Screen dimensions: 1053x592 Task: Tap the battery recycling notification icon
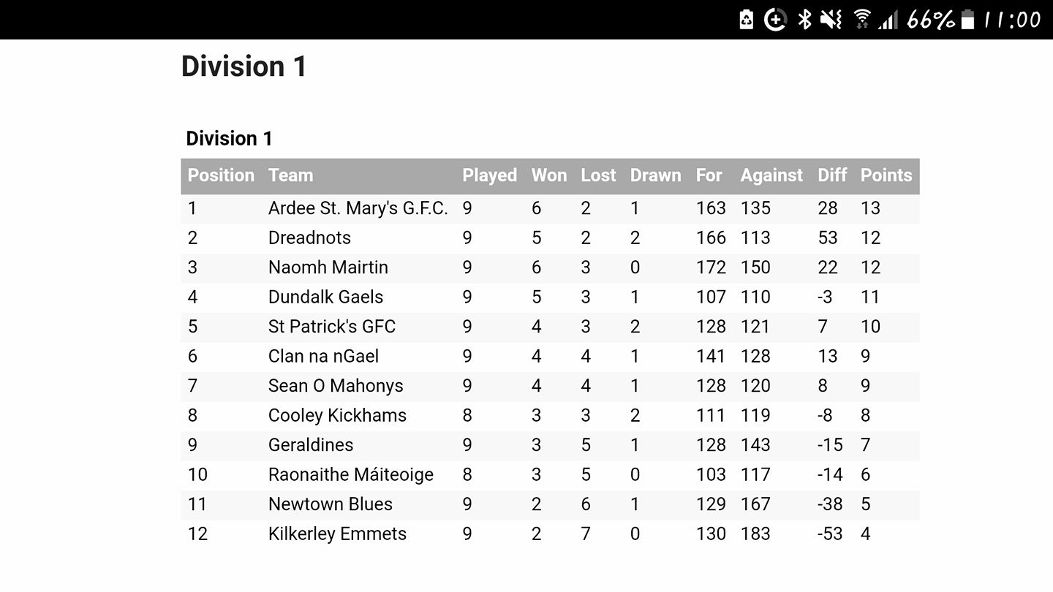point(746,20)
